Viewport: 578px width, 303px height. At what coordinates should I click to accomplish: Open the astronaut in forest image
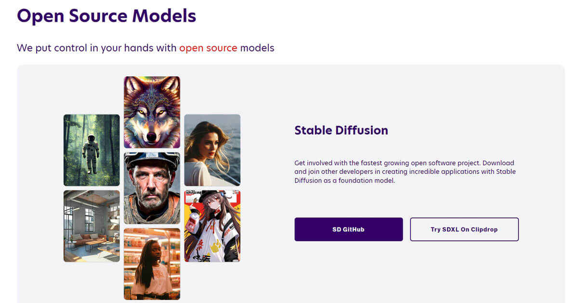point(92,150)
